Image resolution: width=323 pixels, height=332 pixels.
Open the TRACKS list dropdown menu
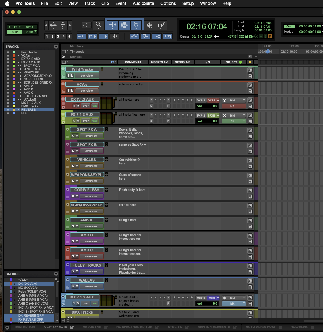pyautogui.click(x=56, y=47)
